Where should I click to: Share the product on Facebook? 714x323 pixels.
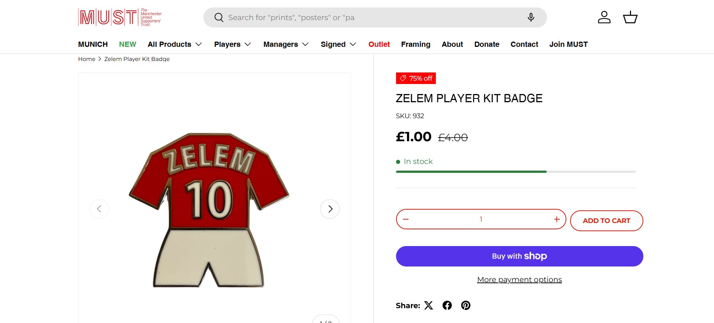coord(447,306)
